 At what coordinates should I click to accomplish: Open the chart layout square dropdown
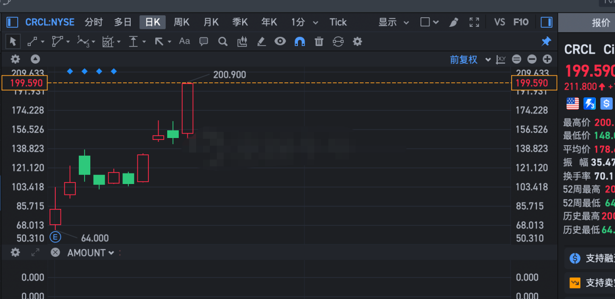tap(430, 22)
